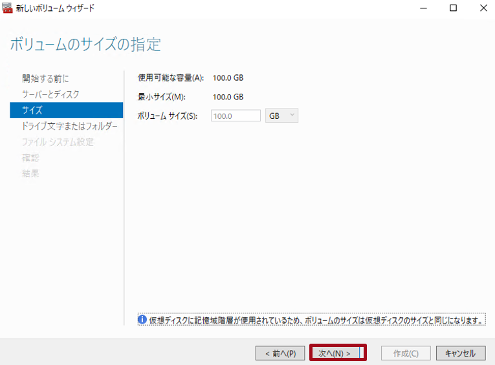Image resolution: width=495 pixels, height=365 pixels.
Task: Select the 結果 step
Action: [x=30, y=173]
